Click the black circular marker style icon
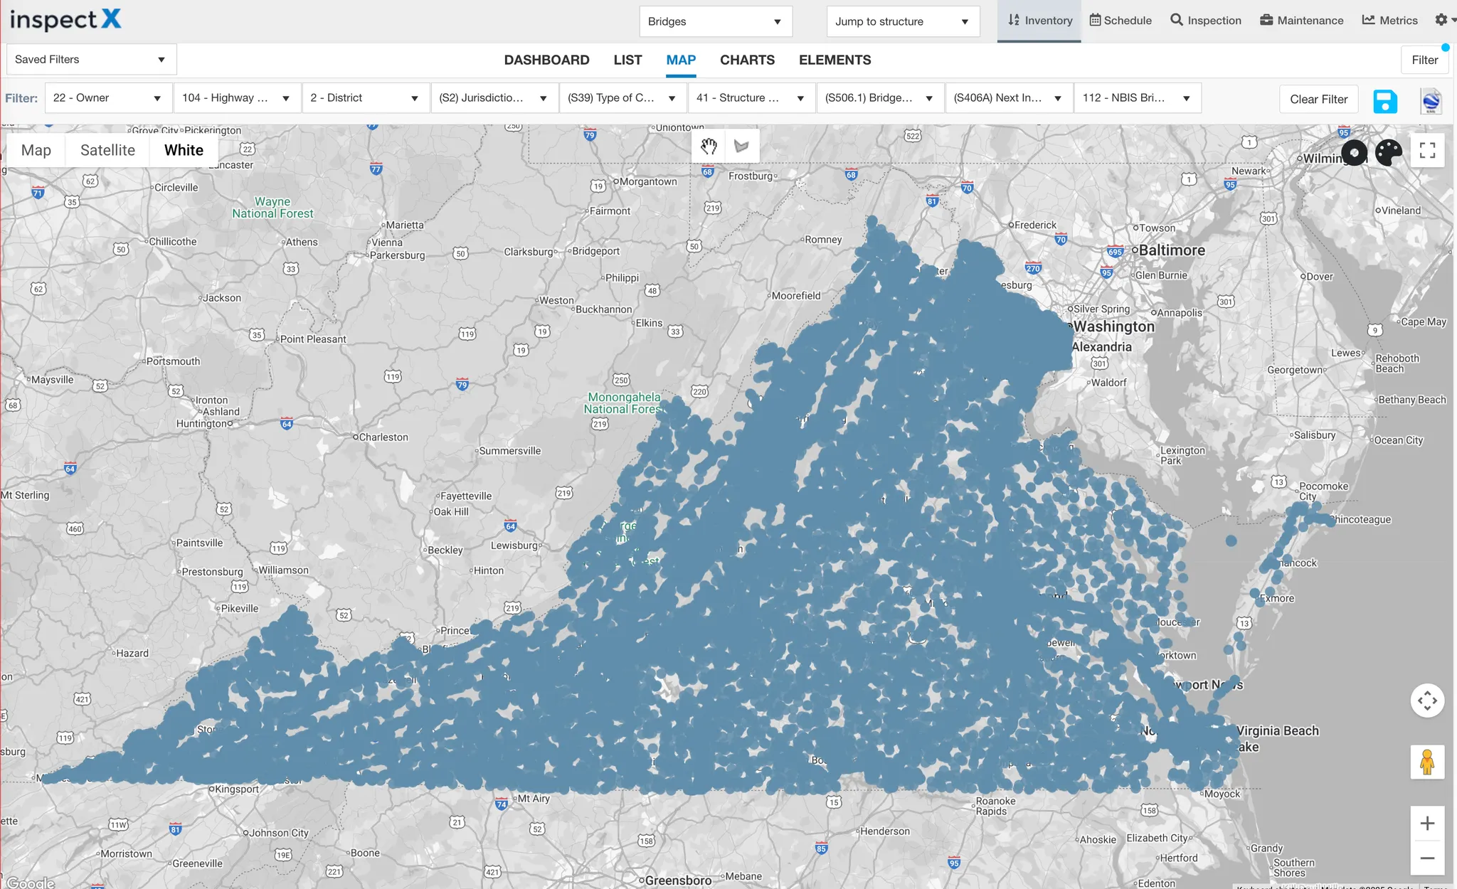 (1354, 152)
